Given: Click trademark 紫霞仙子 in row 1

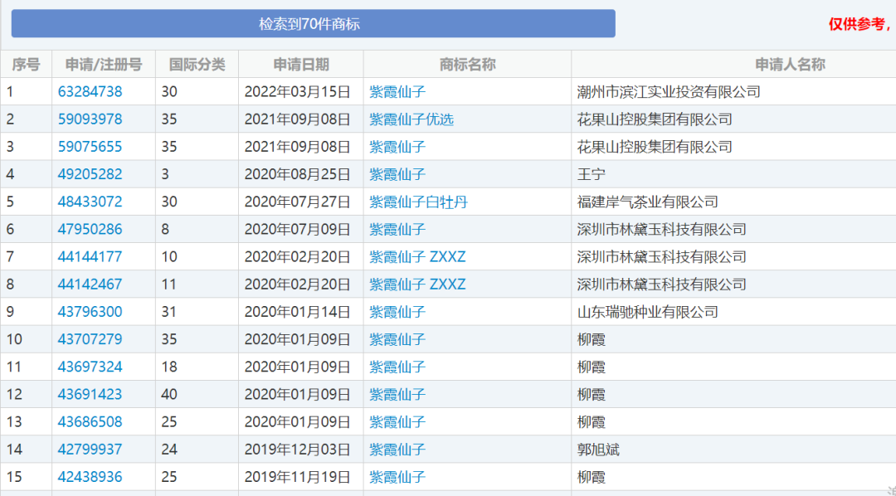Looking at the screenshot, I should pos(397,91).
